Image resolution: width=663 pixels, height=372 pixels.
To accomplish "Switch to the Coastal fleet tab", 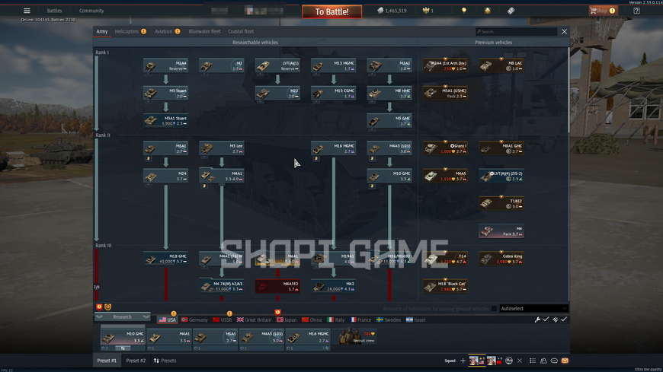I will click(241, 31).
